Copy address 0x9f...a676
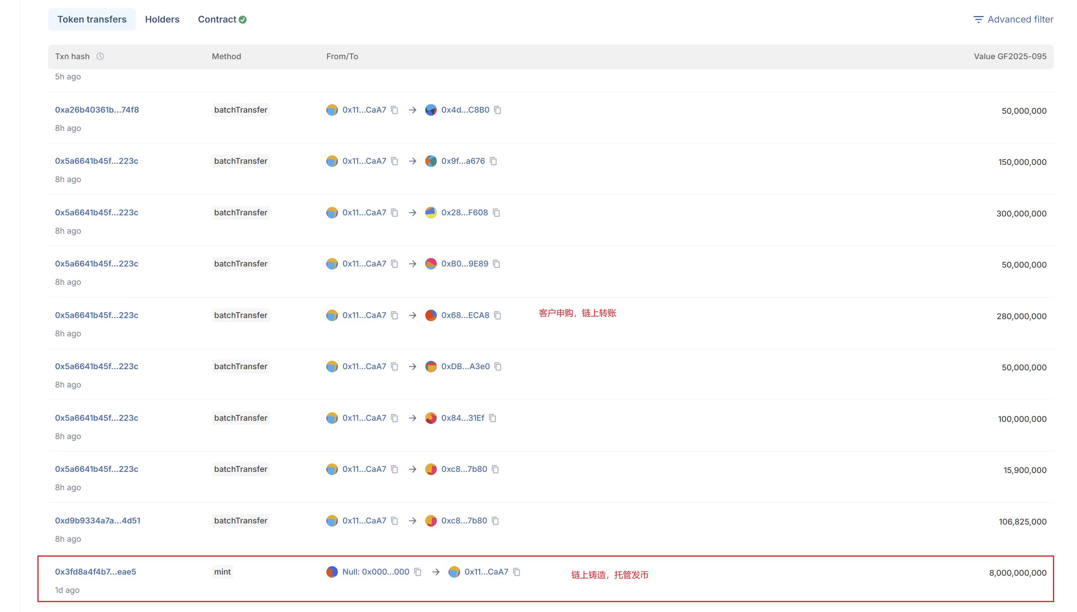 493,161
